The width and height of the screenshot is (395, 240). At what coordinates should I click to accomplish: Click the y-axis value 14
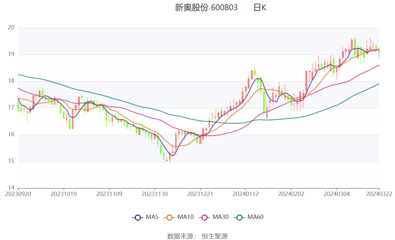(x=11, y=188)
